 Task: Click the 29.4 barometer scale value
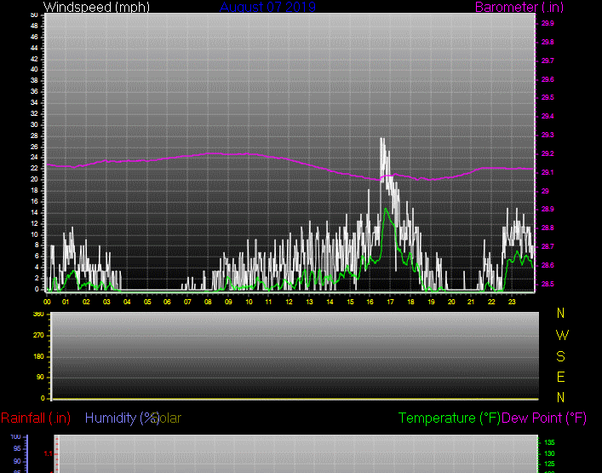[548, 117]
